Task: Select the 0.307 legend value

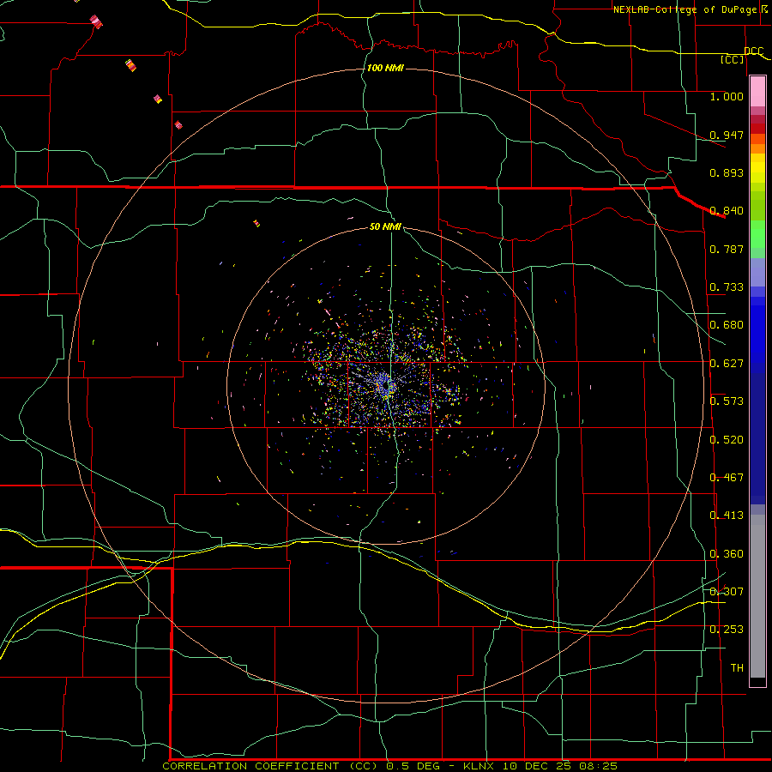Action: (727, 592)
